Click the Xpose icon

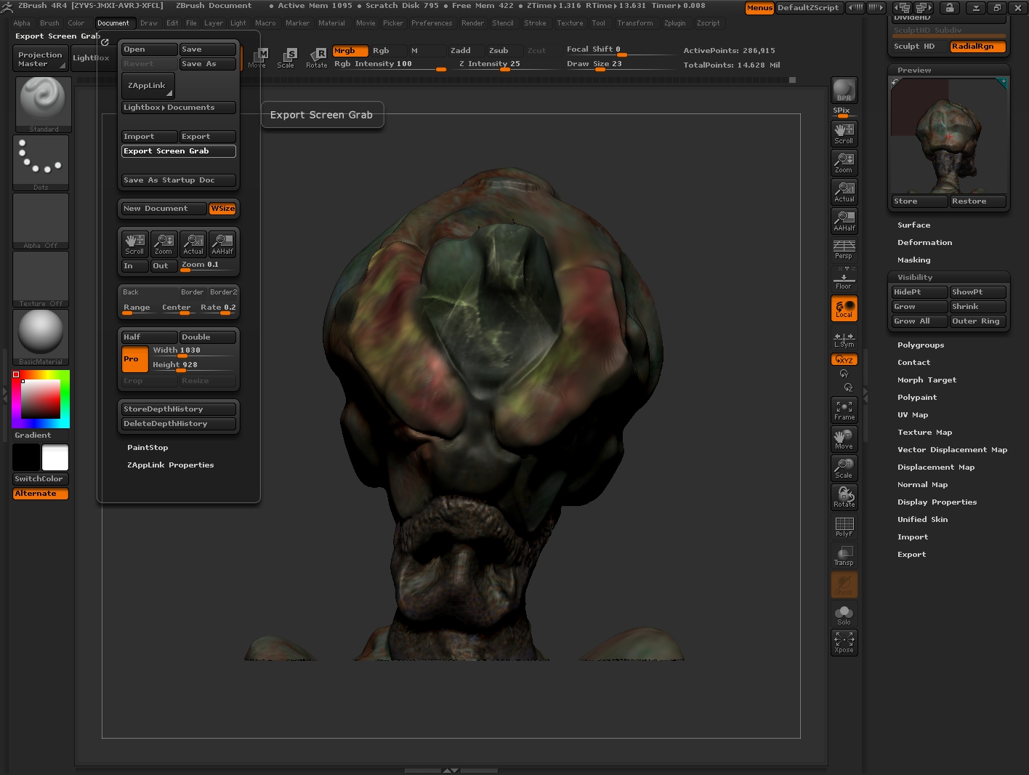(844, 643)
